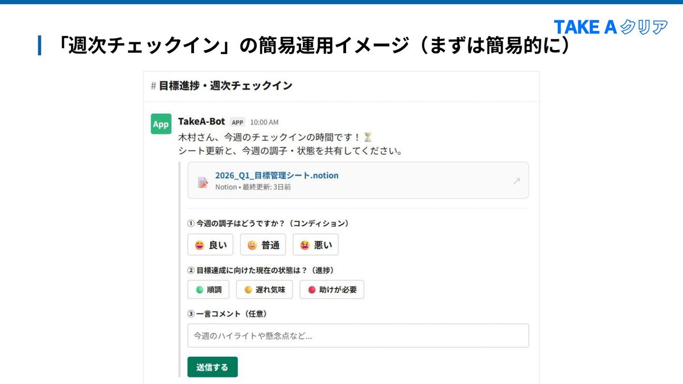Choose the 助けが必要 progress status

point(332,290)
